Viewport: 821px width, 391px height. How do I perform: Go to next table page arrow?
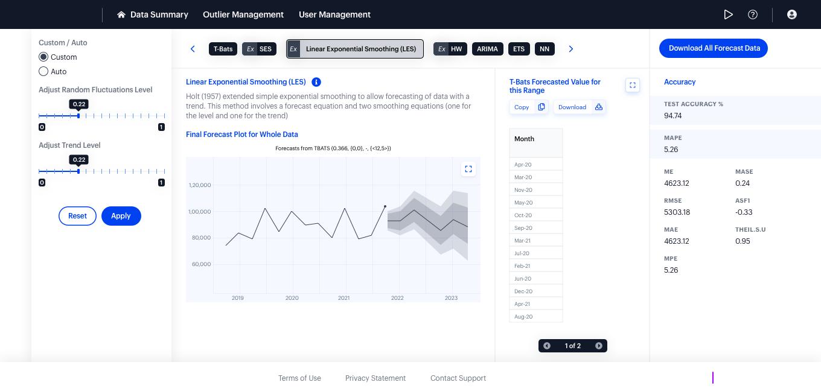[599, 346]
